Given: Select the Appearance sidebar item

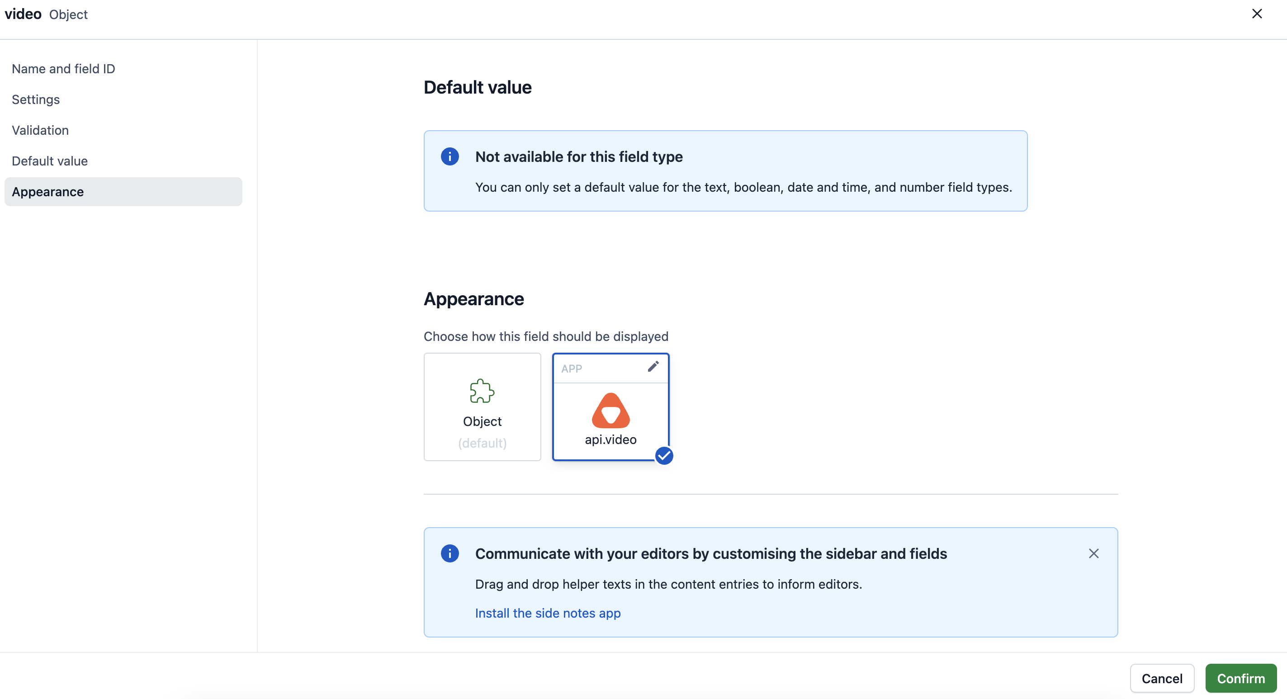Looking at the screenshot, I should (48, 192).
